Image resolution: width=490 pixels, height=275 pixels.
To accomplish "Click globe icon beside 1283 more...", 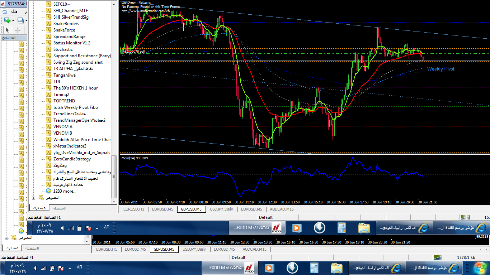I will click(x=48, y=191).
